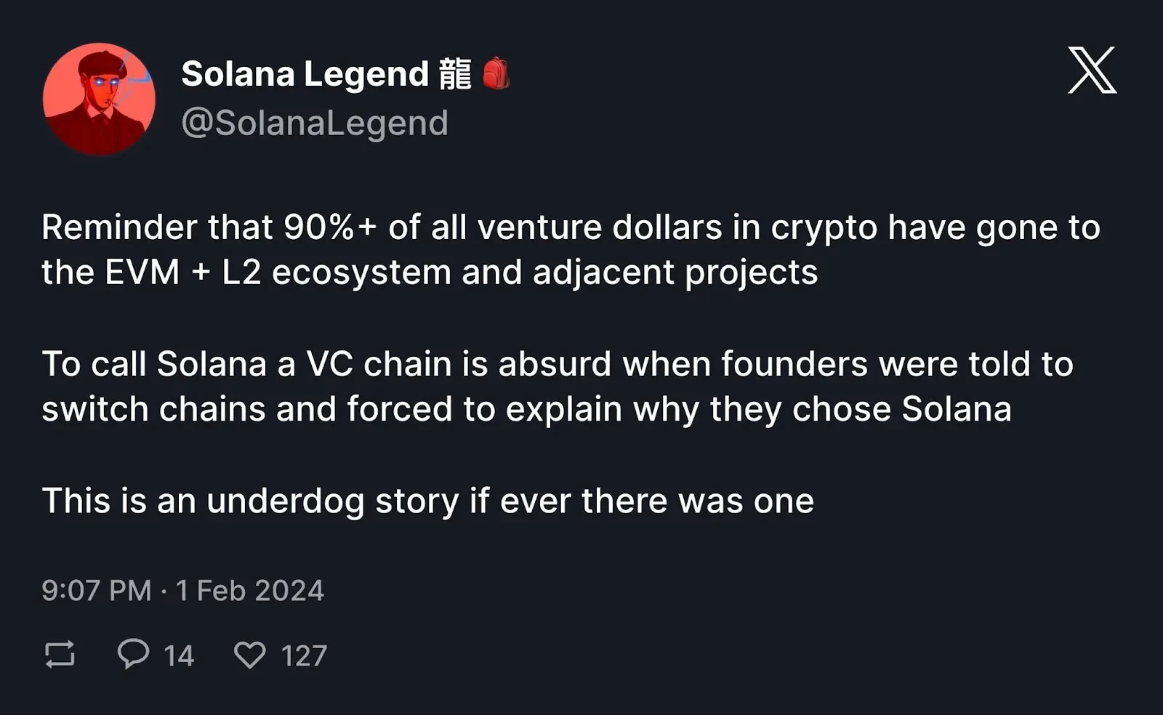
Task: Click the 9:07 PM timestamp
Action: 97,590
